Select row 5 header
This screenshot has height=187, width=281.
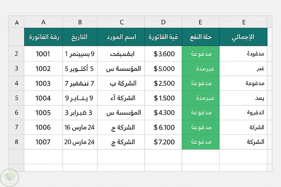tap(16, 98)
